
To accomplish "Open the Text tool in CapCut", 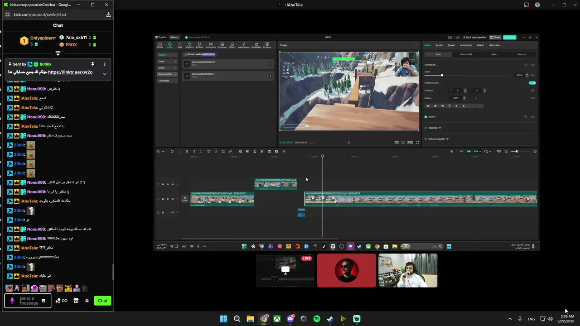I will 179,45.
